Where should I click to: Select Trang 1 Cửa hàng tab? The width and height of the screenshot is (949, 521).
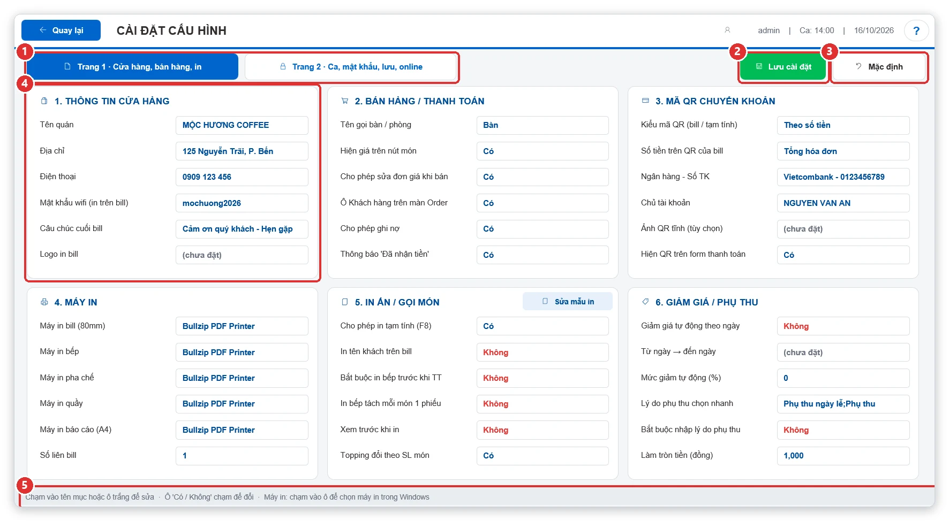pos(133,67)
